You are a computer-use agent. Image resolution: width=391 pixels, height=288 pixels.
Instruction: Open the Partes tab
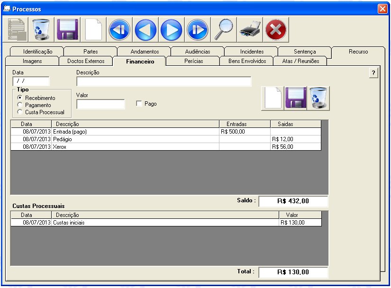pos(91,52)
